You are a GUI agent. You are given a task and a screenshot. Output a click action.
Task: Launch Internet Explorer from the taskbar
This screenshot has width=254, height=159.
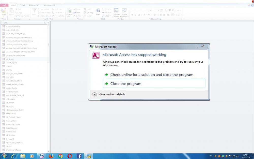click(x=13, y=156)
